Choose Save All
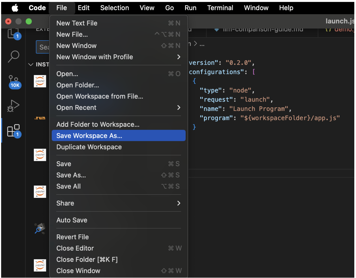 point(119,186)
